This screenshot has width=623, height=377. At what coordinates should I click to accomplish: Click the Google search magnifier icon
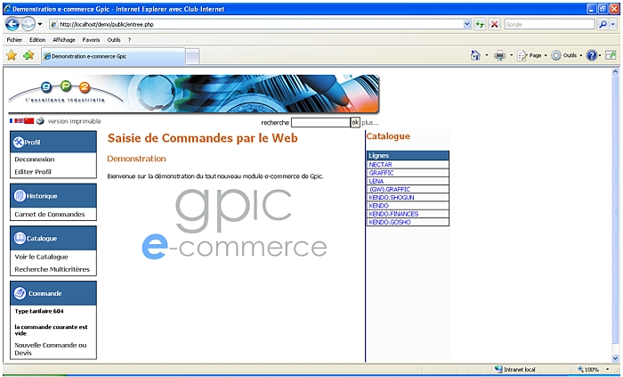(x=602, y=24)
